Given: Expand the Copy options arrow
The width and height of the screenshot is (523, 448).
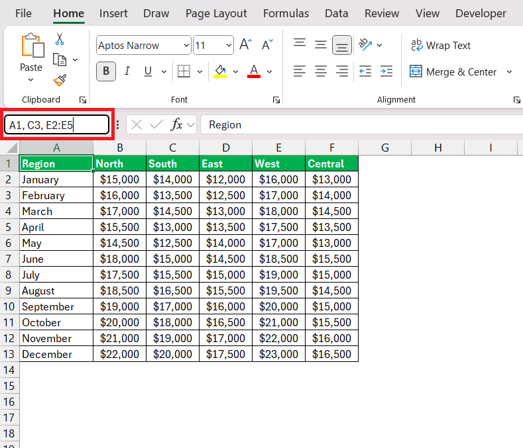Looking at the screenshot, I should coord(76,60).
